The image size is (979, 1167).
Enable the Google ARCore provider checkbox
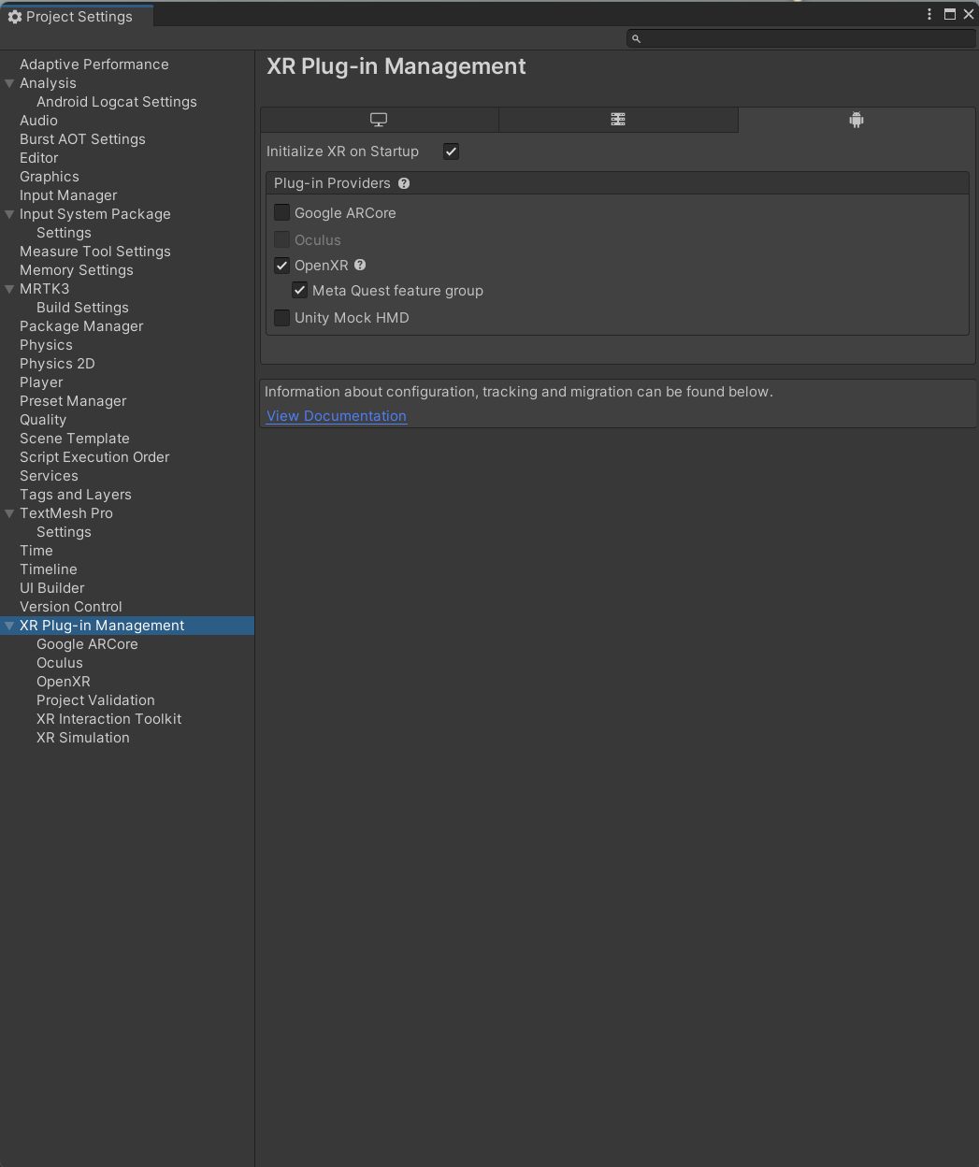click(x=281, y=212)
